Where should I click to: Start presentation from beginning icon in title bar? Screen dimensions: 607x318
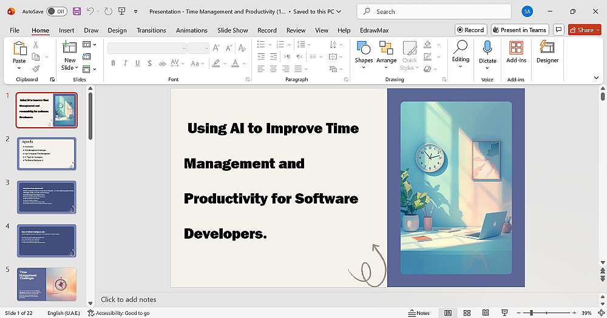[122, 11]
